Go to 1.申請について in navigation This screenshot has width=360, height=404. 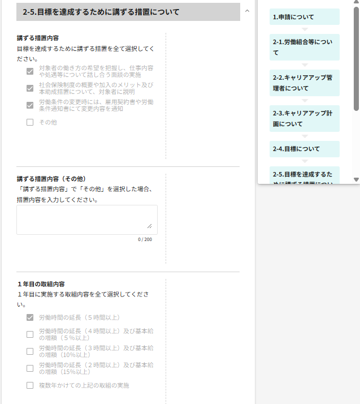coord(304,17)
